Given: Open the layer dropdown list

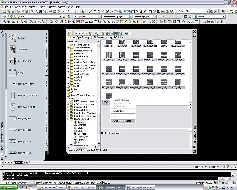Looking at the screenshot, I should pos(60,16).
